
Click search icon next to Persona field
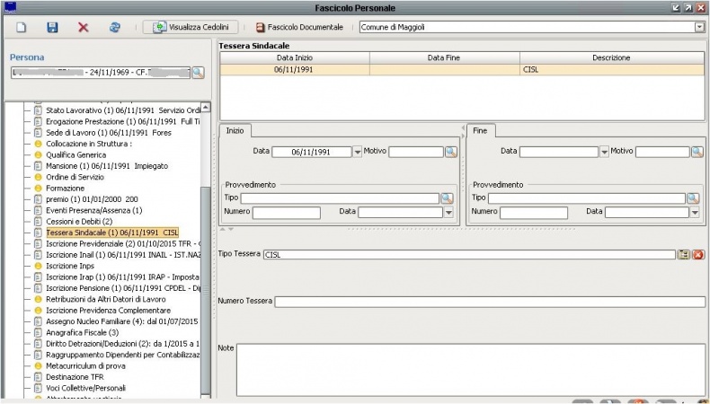(198, 72)
